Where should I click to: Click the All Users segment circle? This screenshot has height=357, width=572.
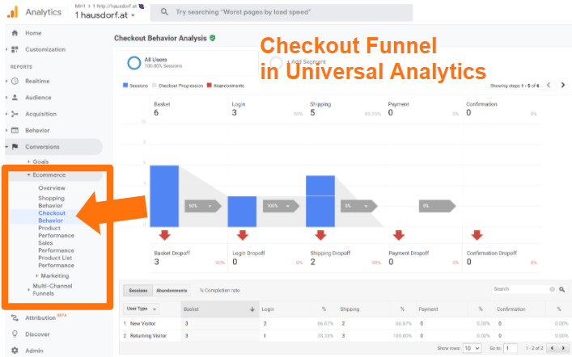(x=133, y=63)
